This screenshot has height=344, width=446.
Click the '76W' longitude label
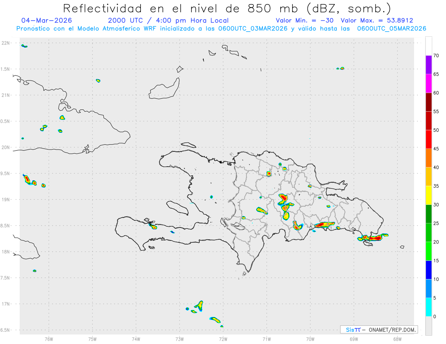49,339
